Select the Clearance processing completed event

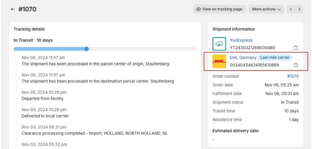tap(94, 130)
